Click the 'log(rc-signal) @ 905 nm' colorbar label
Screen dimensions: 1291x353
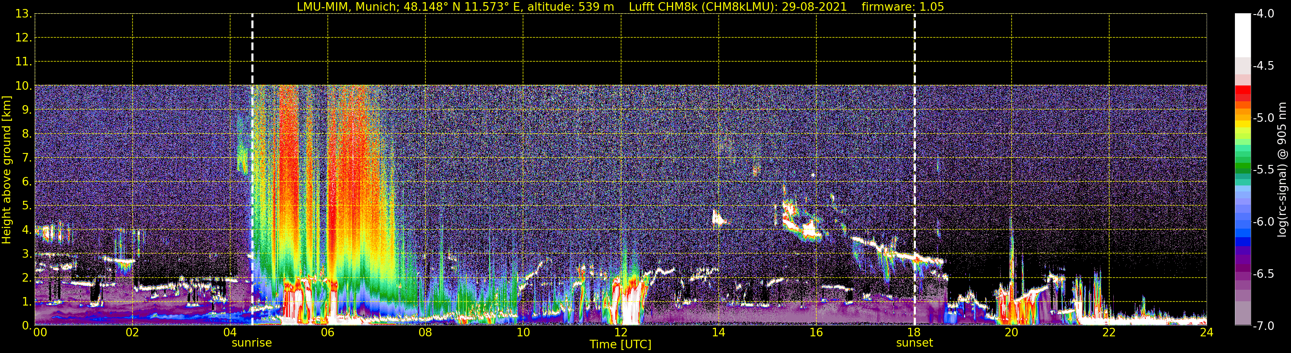tap(1282, 170)
